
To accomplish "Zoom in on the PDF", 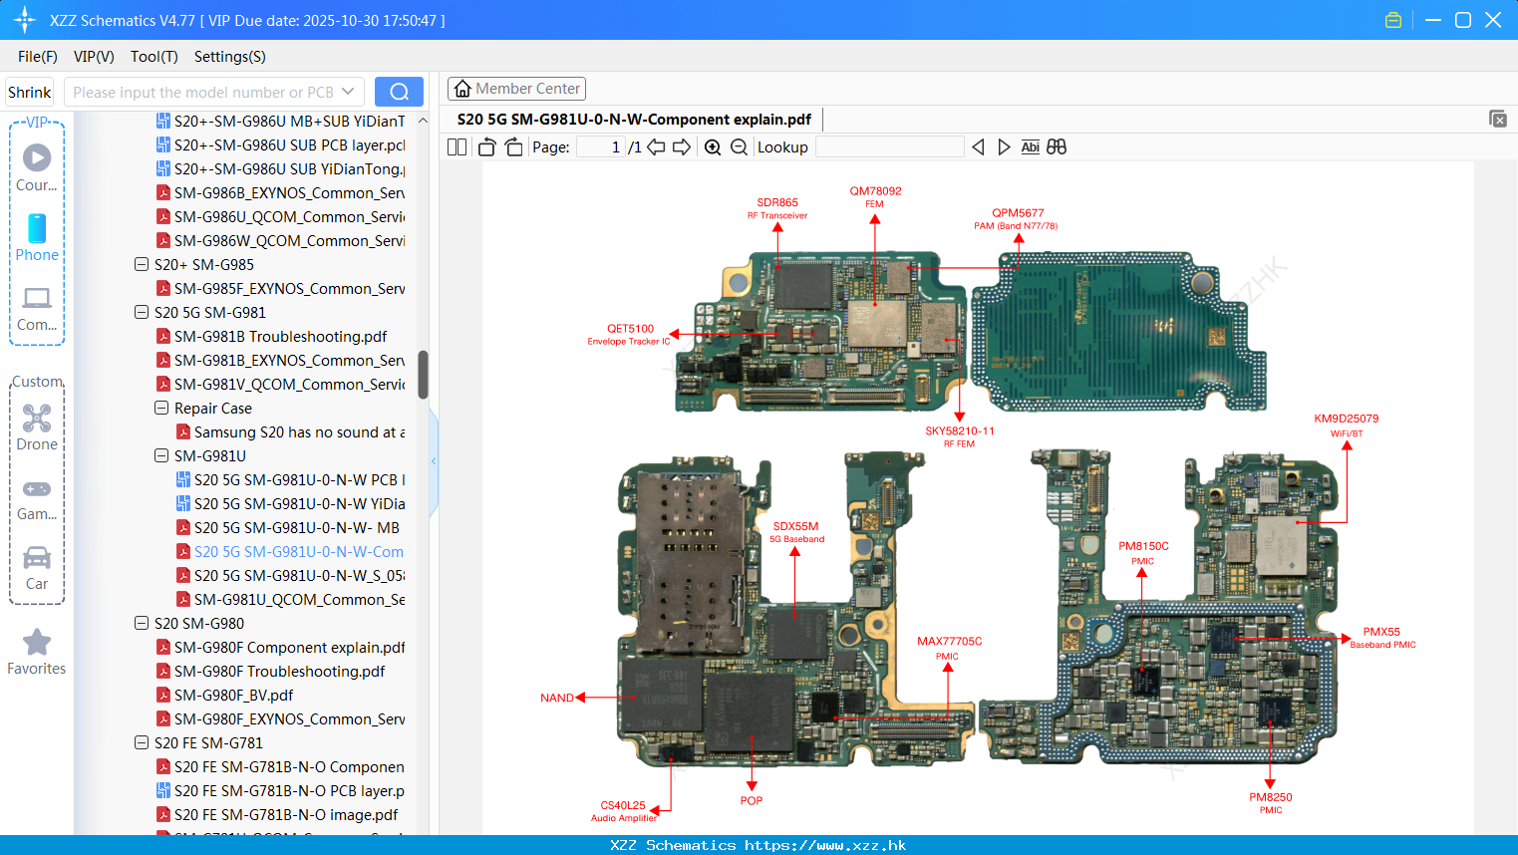I will (713, 147).
